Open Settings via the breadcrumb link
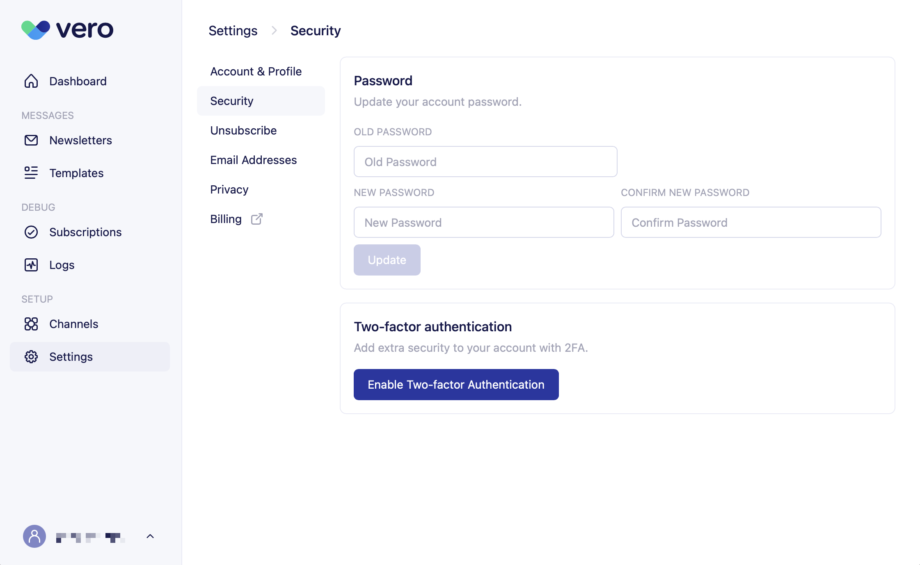920x565 pixels. (x=233, y=30)
